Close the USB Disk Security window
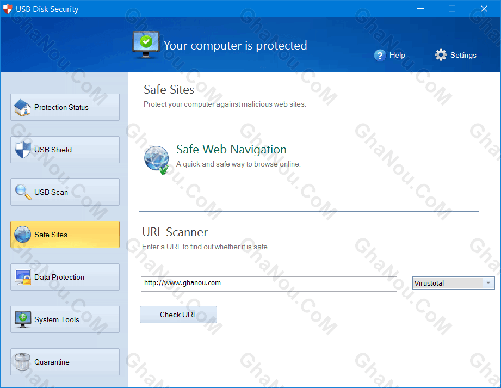 [x=484, y=9]
